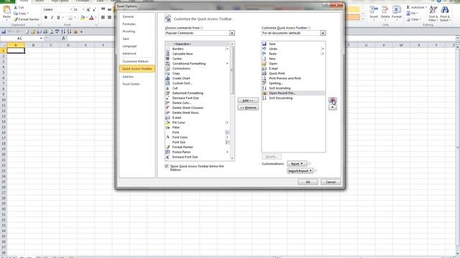This screenshot has width=460, height=258.
Task: Toggle Underline in the Font group
Action: (58, 17)
